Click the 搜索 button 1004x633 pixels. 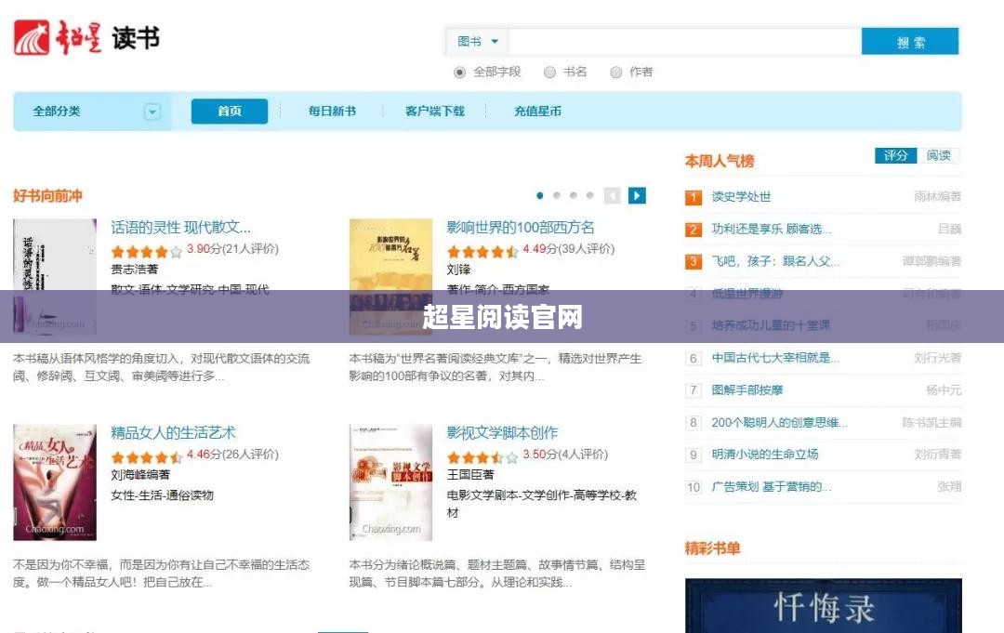click(x=910, y=42)
